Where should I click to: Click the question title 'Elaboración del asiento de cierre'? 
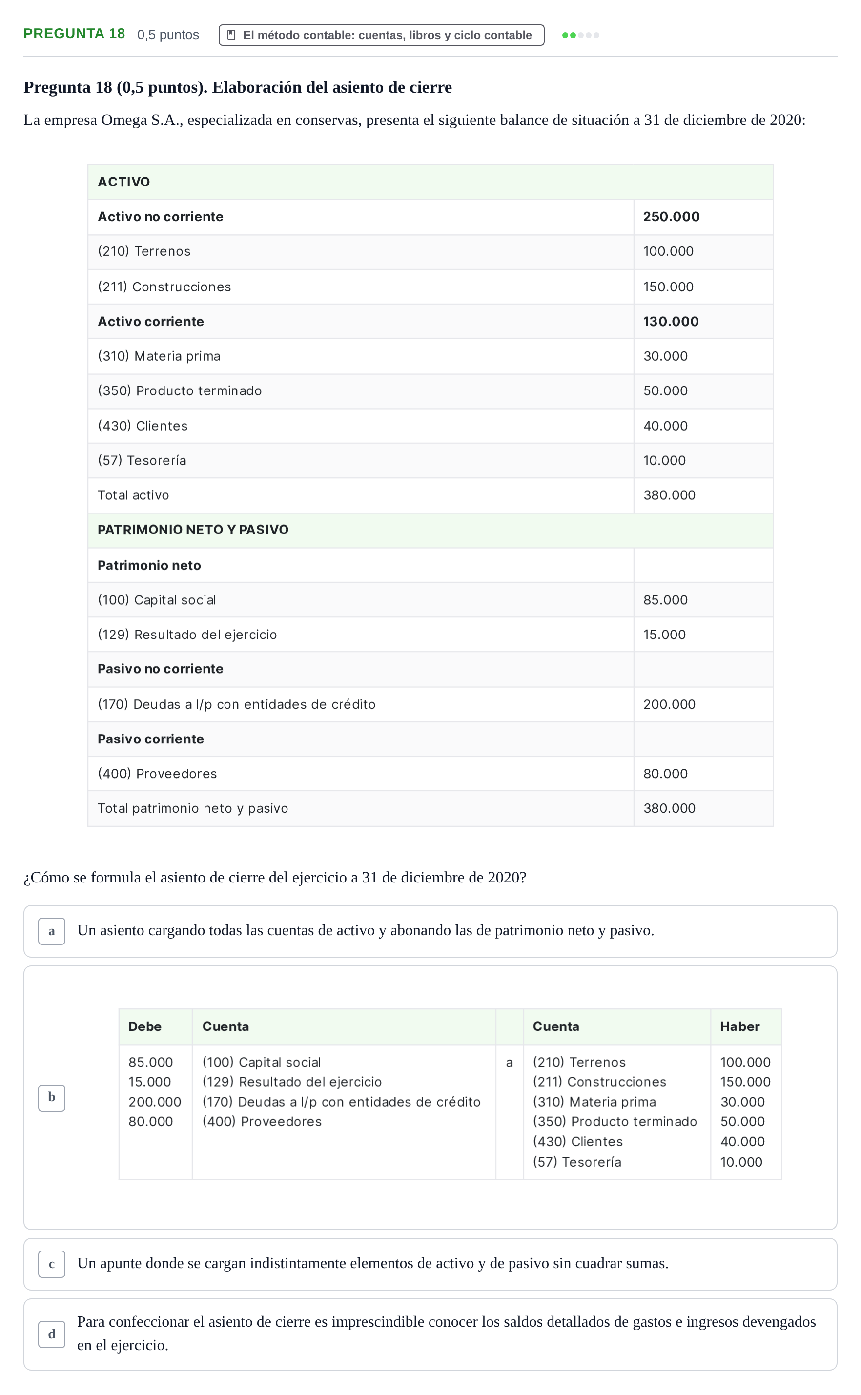[x=331, y=87]
